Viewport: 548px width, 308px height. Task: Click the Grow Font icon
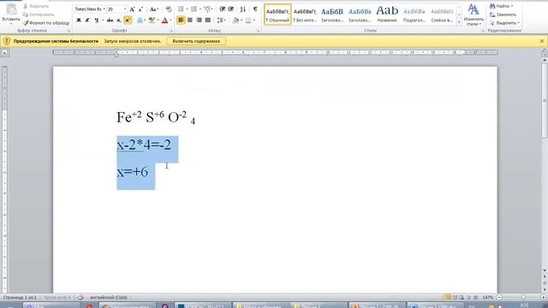click(132, 9)
